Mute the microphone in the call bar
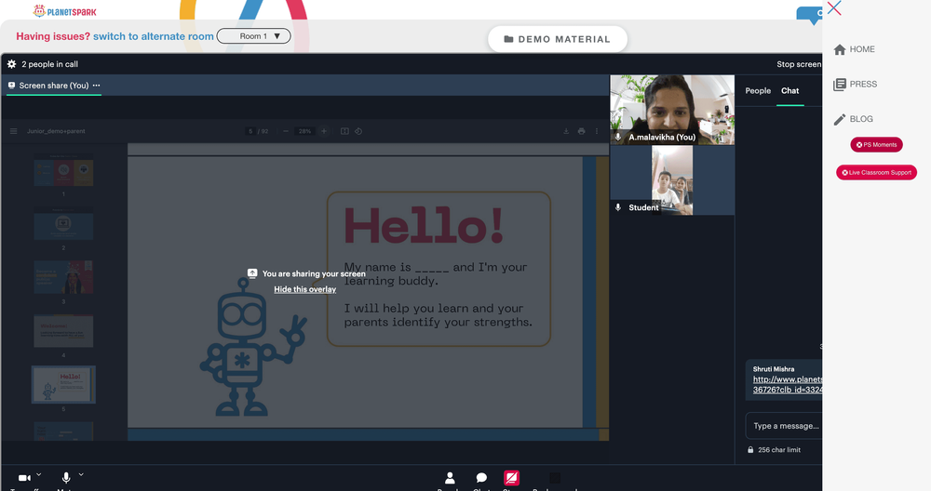Image resolution: width=931 pixels, height=491 pixels. click(66, 477)
